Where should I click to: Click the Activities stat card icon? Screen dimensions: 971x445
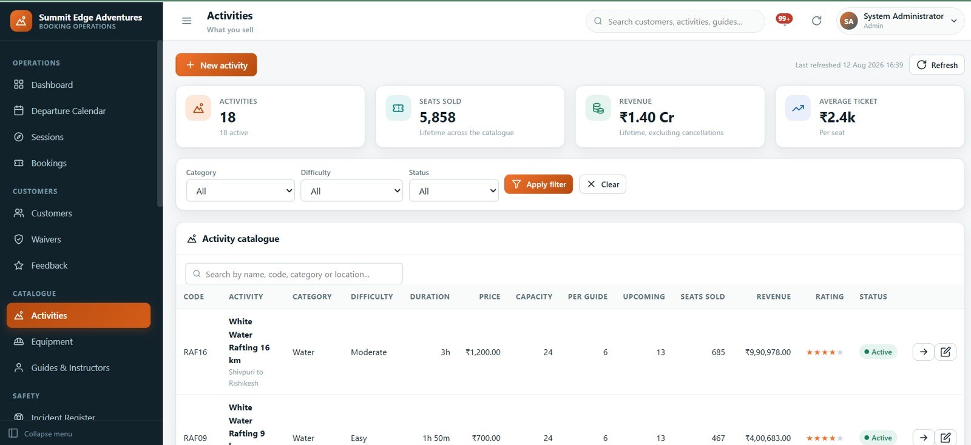[x=198, y=109]
